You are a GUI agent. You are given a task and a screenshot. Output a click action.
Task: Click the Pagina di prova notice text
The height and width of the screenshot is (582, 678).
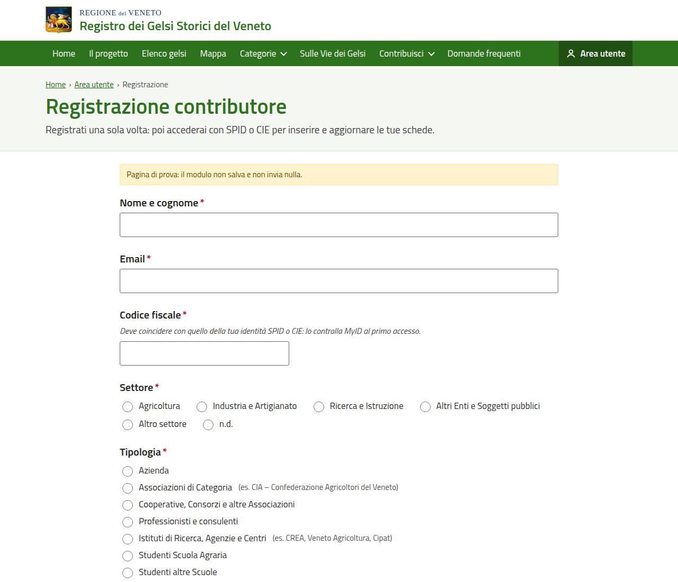[x=215, y=175]
